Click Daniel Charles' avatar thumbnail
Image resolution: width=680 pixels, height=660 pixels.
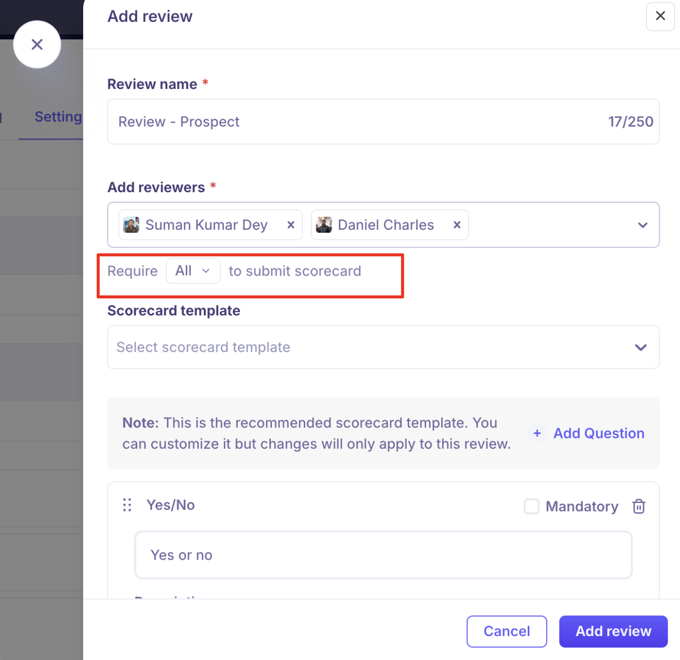324,225
